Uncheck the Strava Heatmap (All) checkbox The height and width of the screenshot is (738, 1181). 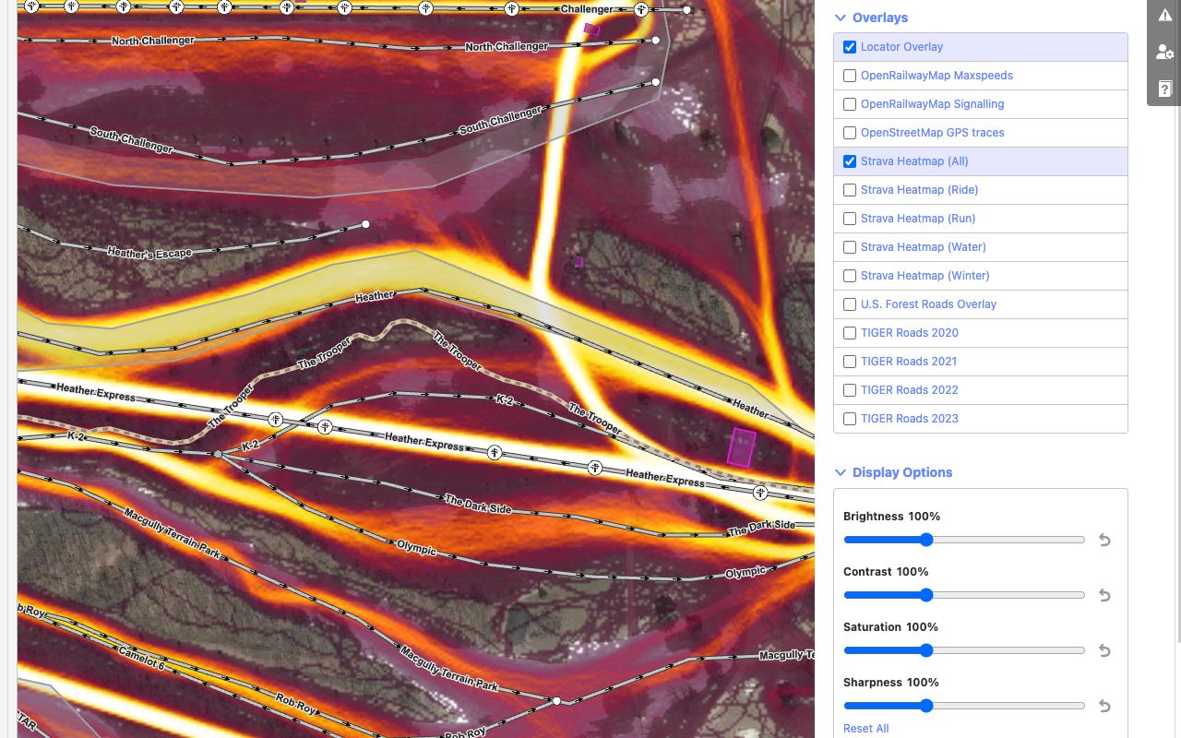[x=850, y=161]
